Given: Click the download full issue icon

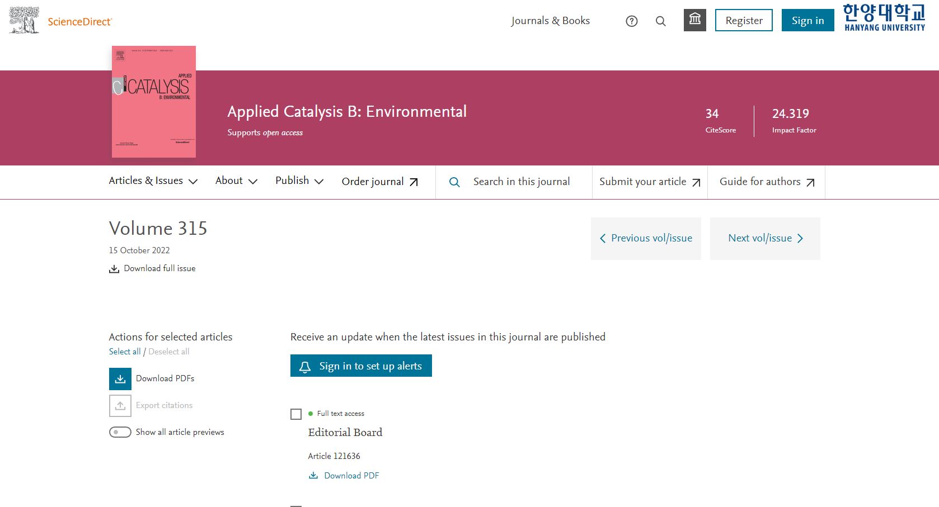Looking at the screenshot, I should [114, 269].
